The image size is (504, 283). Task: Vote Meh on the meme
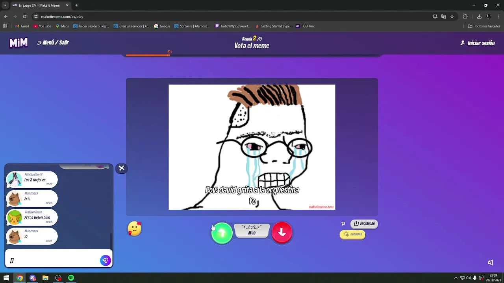[x=252, y=231]
